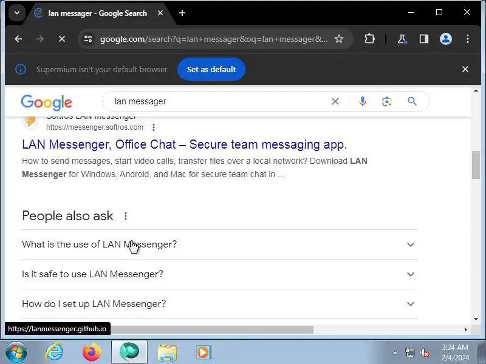
Task: Click chevron beside 'Is it safe' question
Action: (411, 274)
